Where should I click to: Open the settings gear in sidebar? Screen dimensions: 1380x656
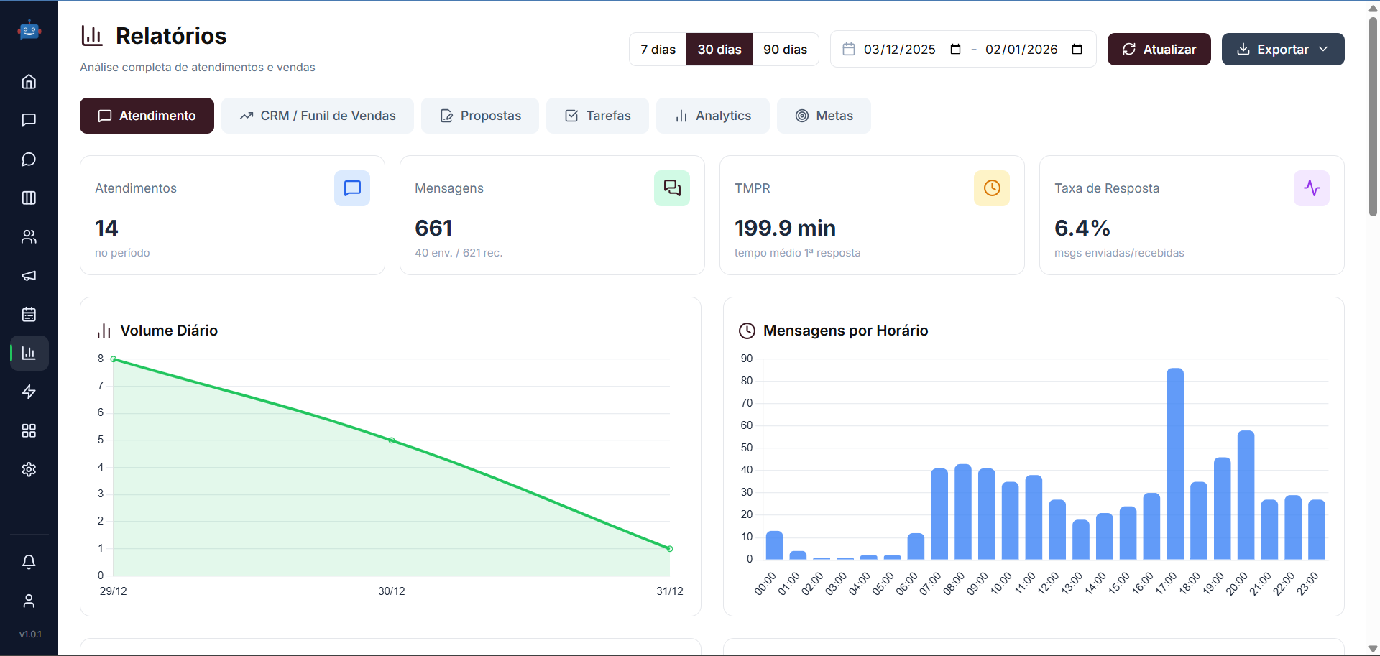coord(29,470)
